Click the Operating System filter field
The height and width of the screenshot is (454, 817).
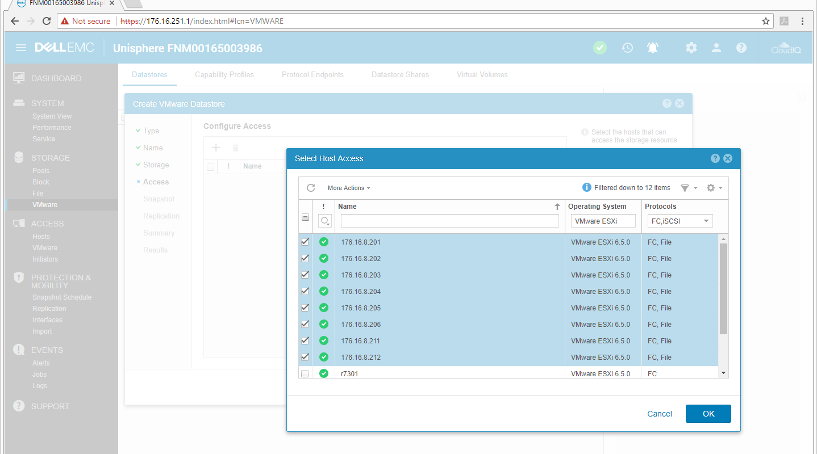pyautogui.click(x=603, y=221)
